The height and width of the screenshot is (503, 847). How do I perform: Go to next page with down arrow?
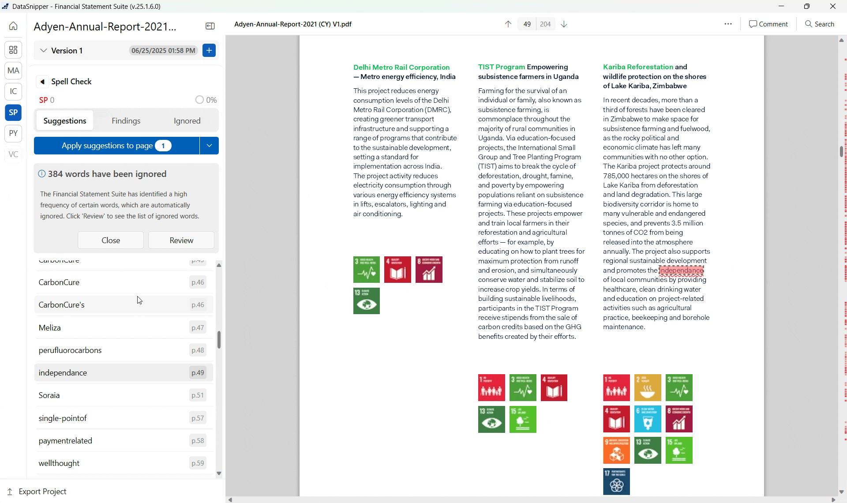point(564,24)
